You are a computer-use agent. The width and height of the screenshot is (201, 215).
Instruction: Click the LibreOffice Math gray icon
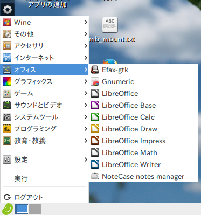[x=95, y=152]
